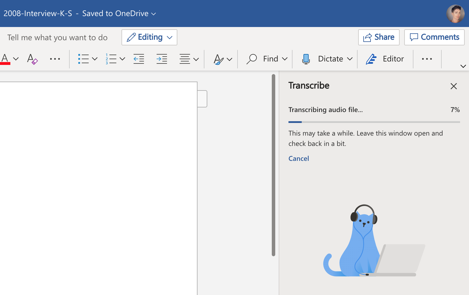Click into the blank document page
This screenshot has height=295, width=469.
98,188
